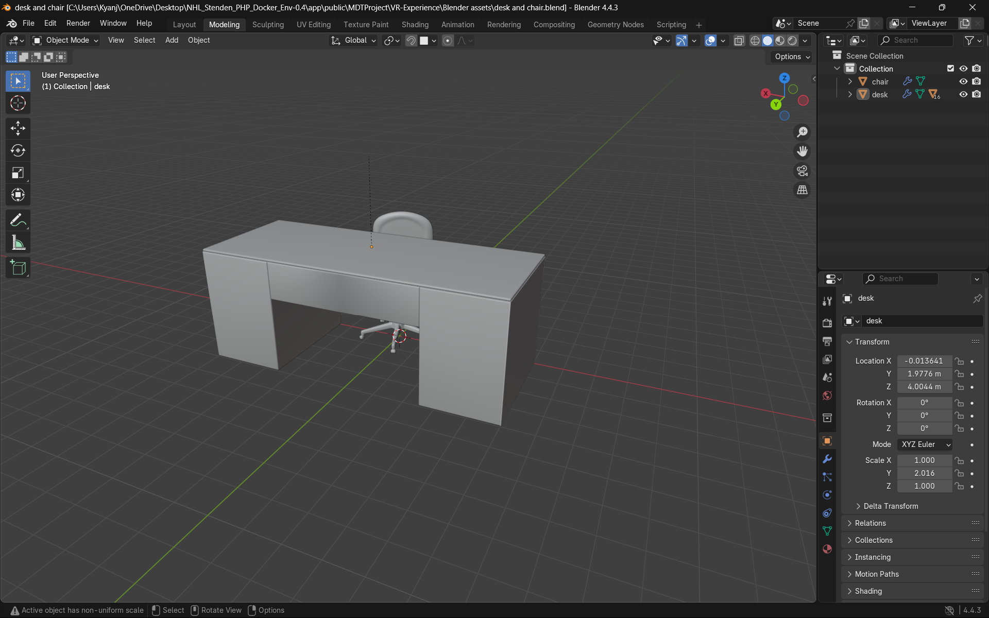Open the Object Mode dropdown
Image resolution: width=989 pixels, height=618 pixels.
pyautogui.click(x=65, y=40)
